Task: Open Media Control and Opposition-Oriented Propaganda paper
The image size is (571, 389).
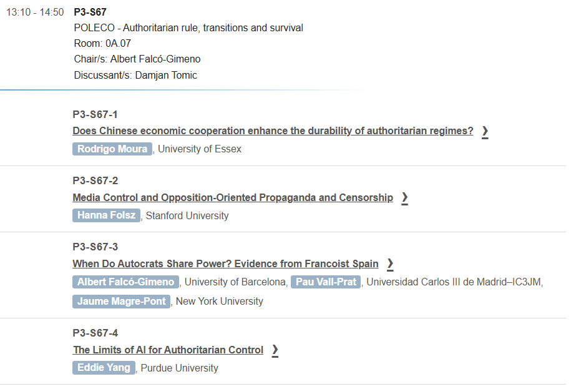Action: point(233,198)
